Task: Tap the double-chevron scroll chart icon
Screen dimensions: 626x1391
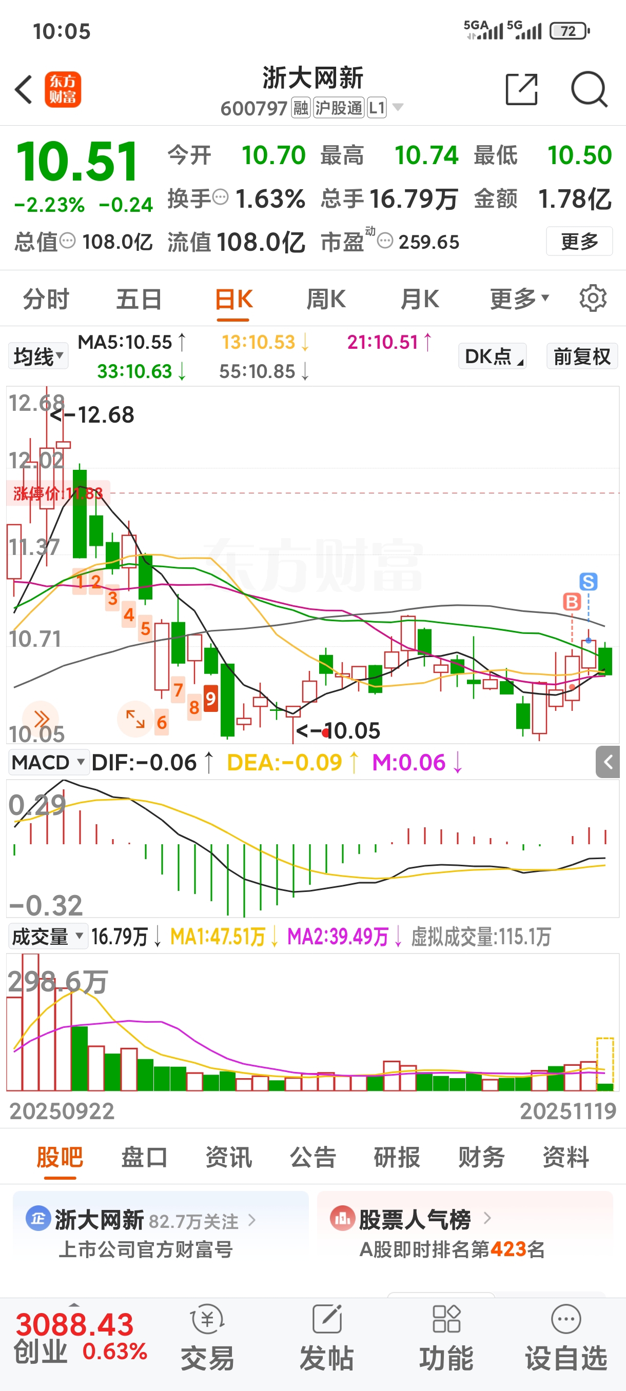Action: (41, 719)
